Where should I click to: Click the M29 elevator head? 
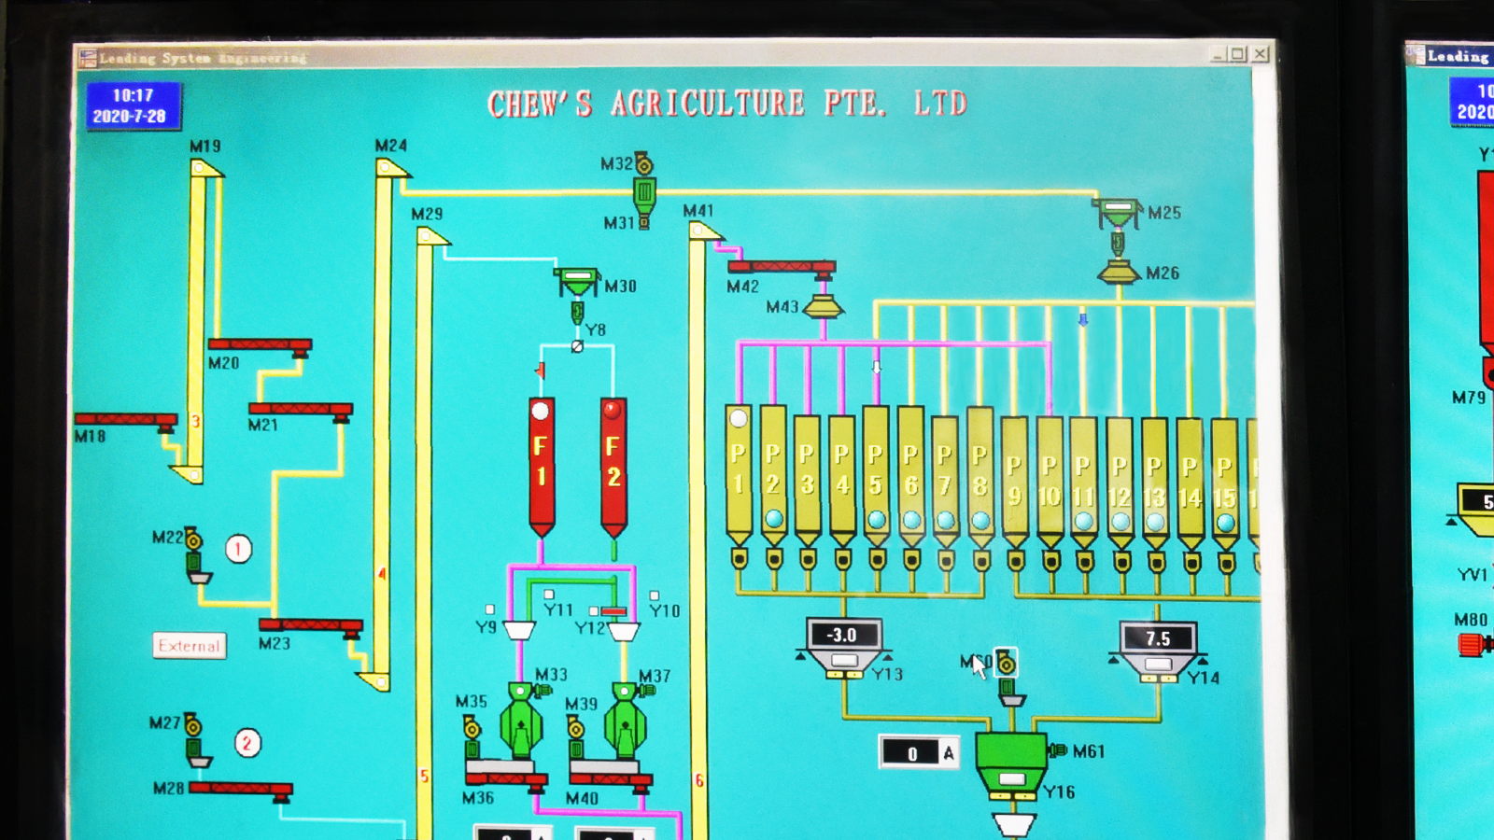[432, 236]
